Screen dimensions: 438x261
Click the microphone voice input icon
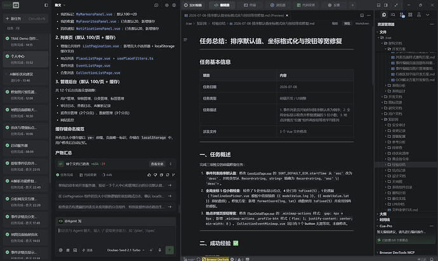[x=160, y=250]
